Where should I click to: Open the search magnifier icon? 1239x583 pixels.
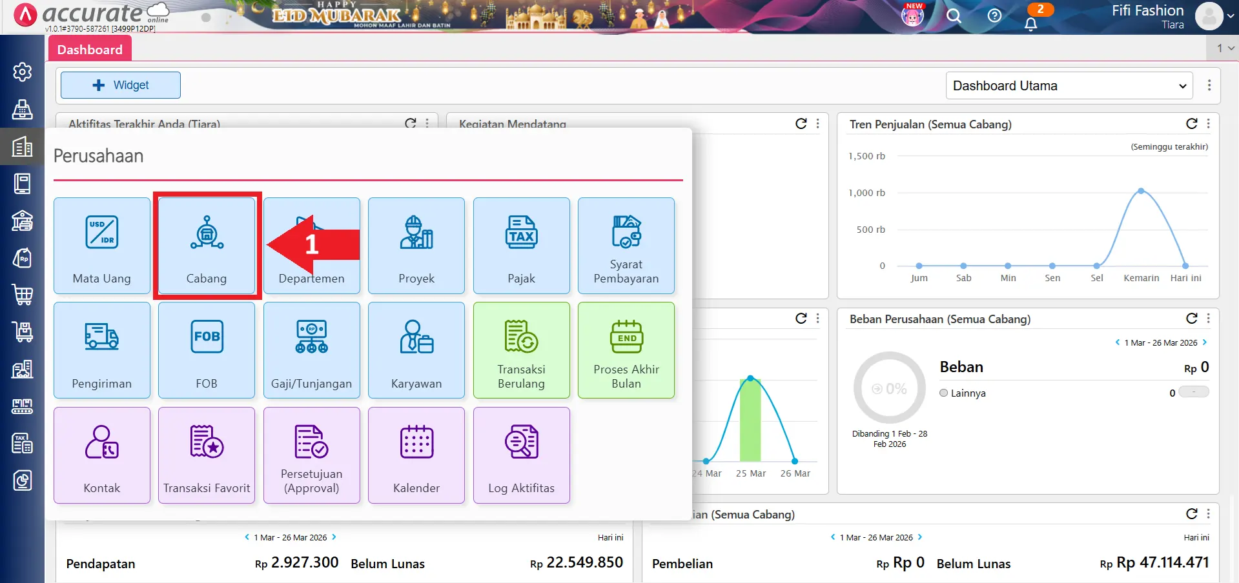[x=954, y=15]
